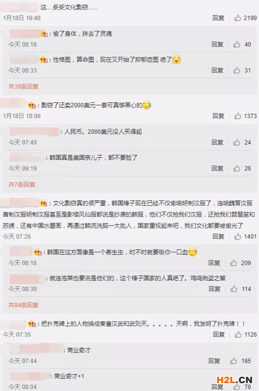Like the 09:33 reply with 31 likes
Viewport: 259px width, 391px height.
tap(237, 71)
